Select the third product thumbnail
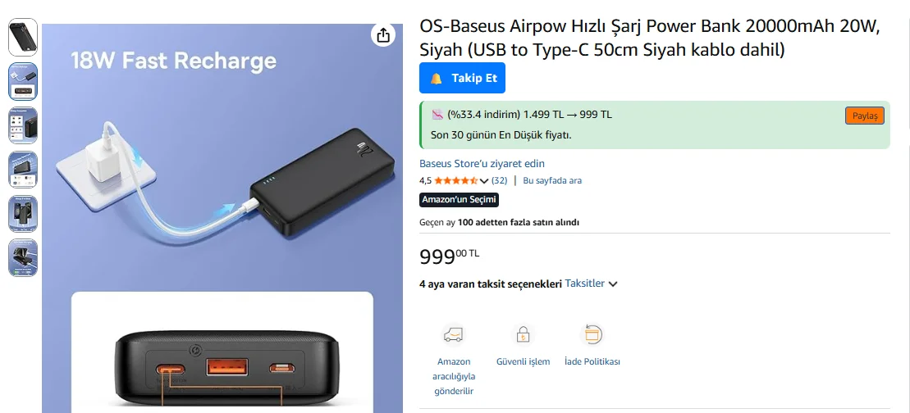This screenshot has width=910, height=413. 23,125
